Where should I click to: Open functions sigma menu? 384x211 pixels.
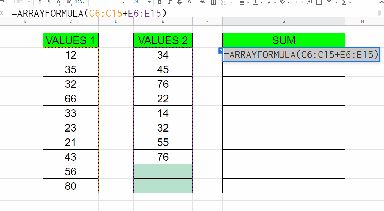click(346, 2)
